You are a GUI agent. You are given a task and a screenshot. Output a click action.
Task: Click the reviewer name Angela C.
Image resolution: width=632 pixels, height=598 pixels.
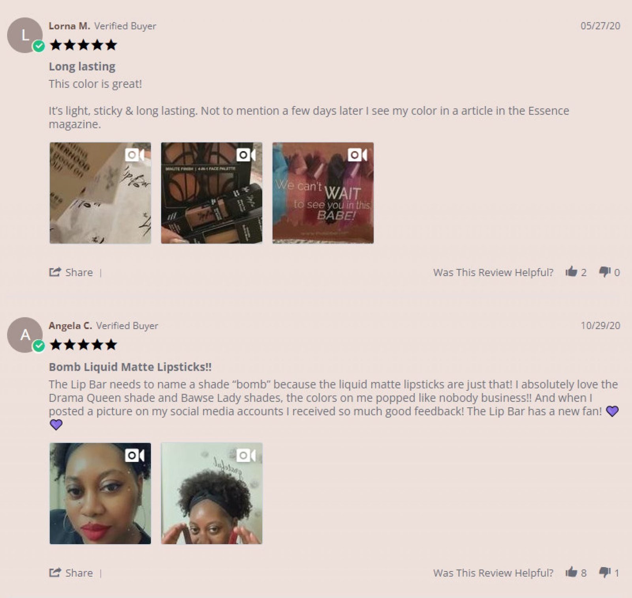click(x=70, y=326)
